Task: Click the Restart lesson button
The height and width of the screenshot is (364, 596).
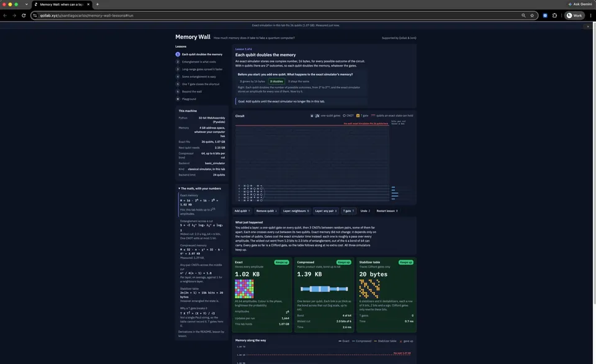Action: coord(387,211)
